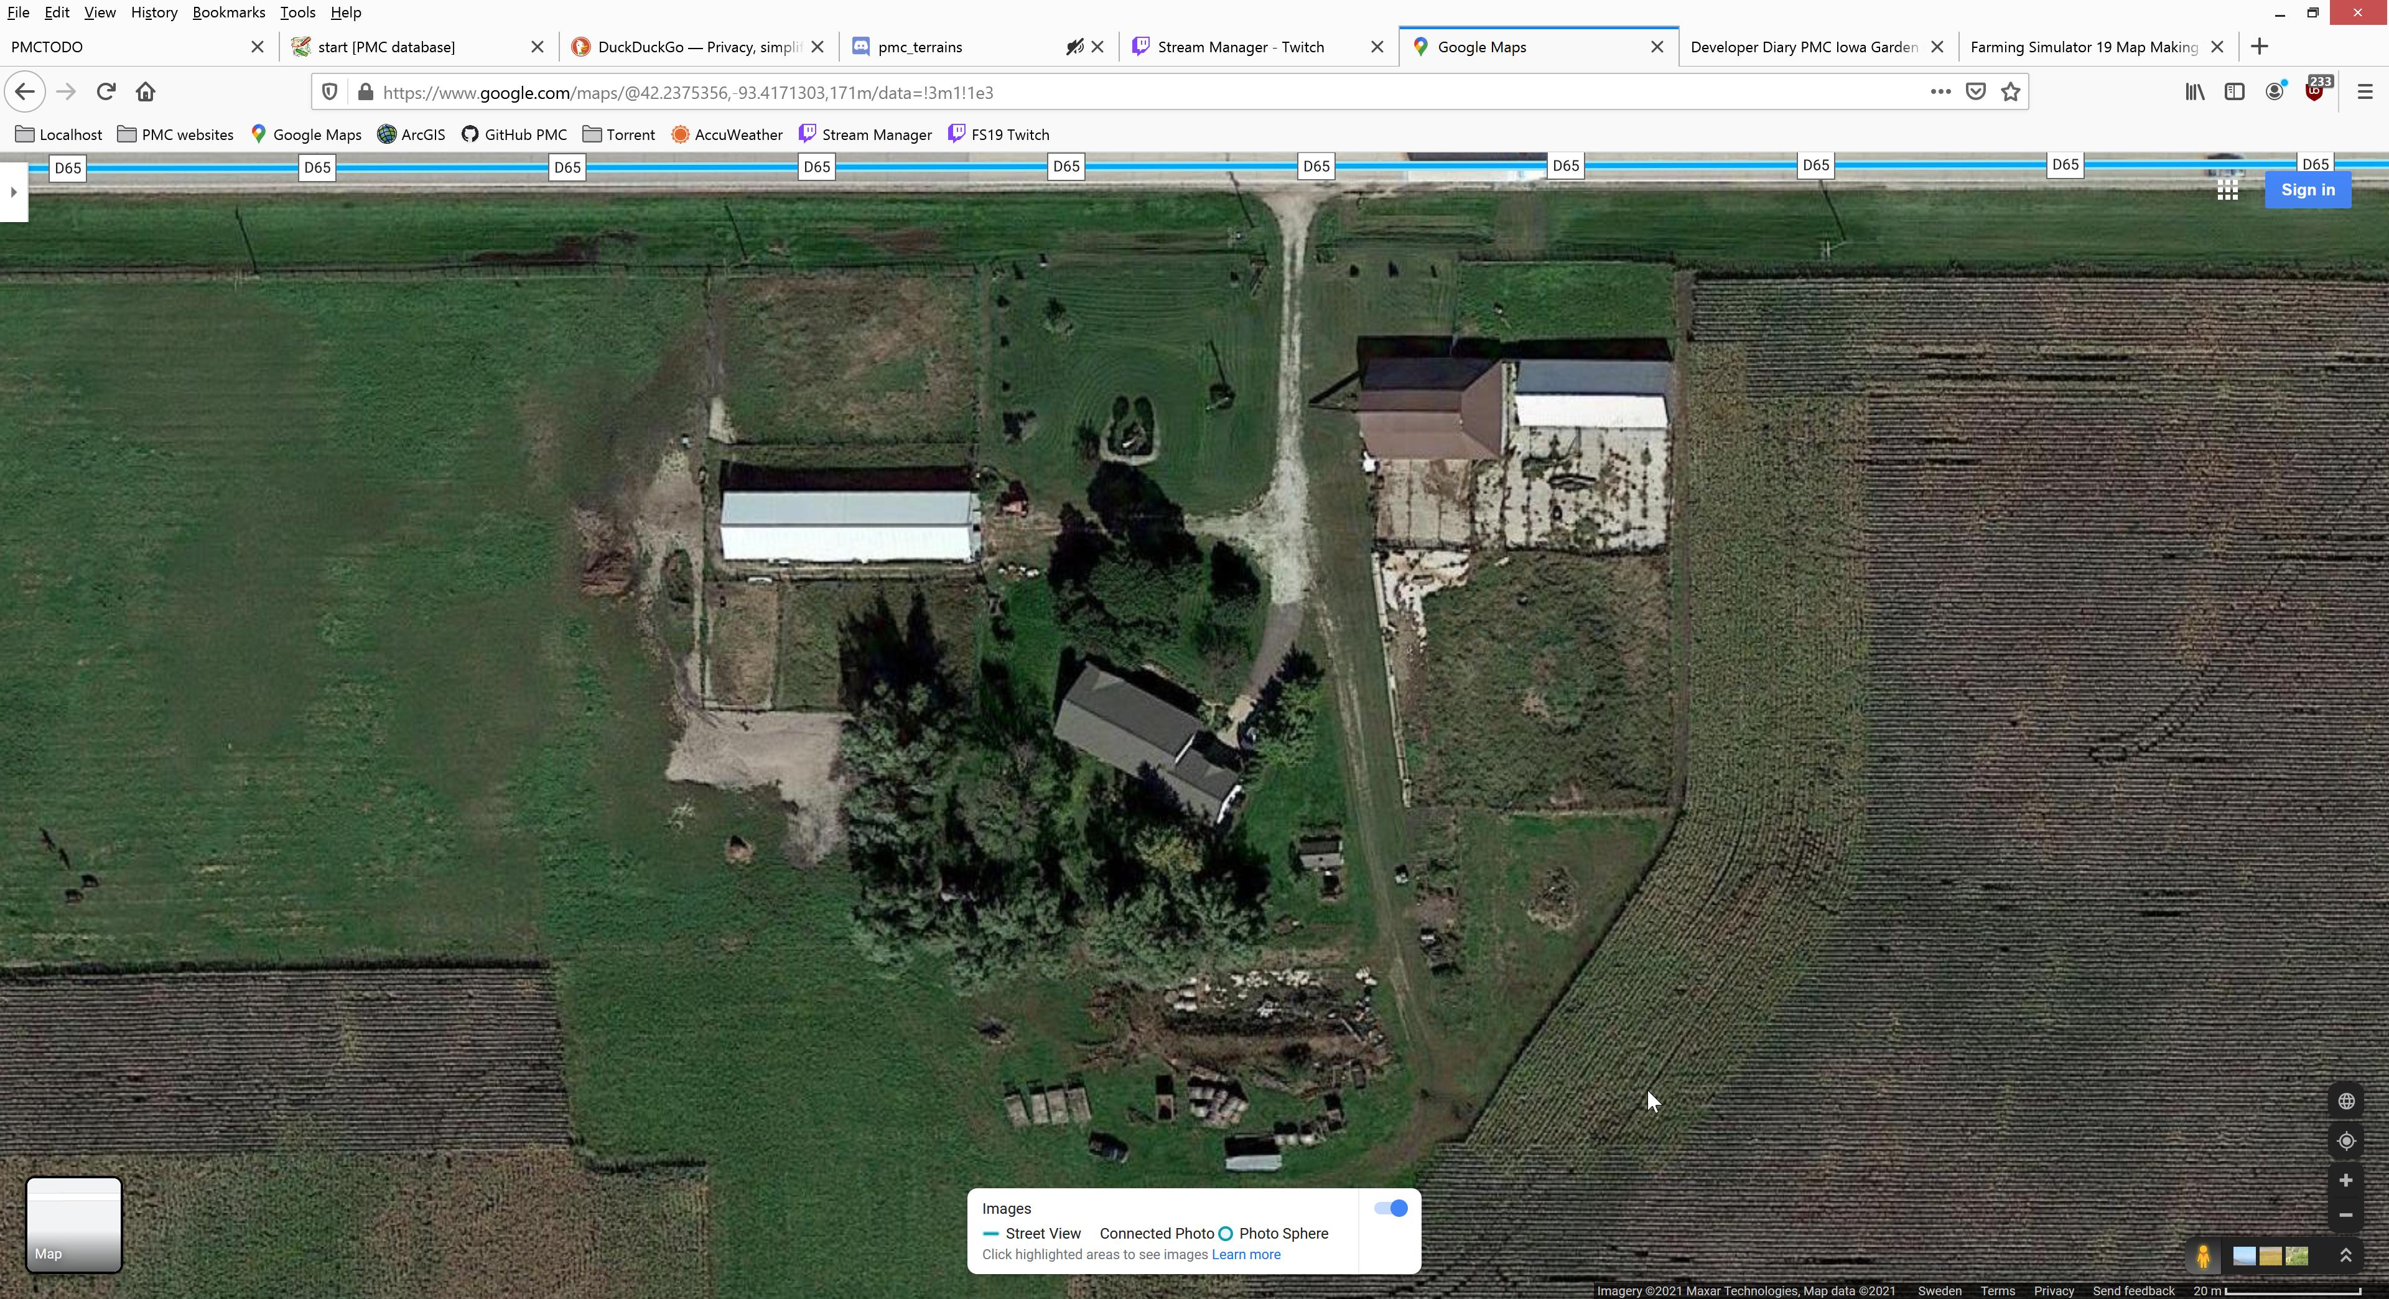
Task: Open the AccuWeather bookmark
Action: click(x=727, y=134)
